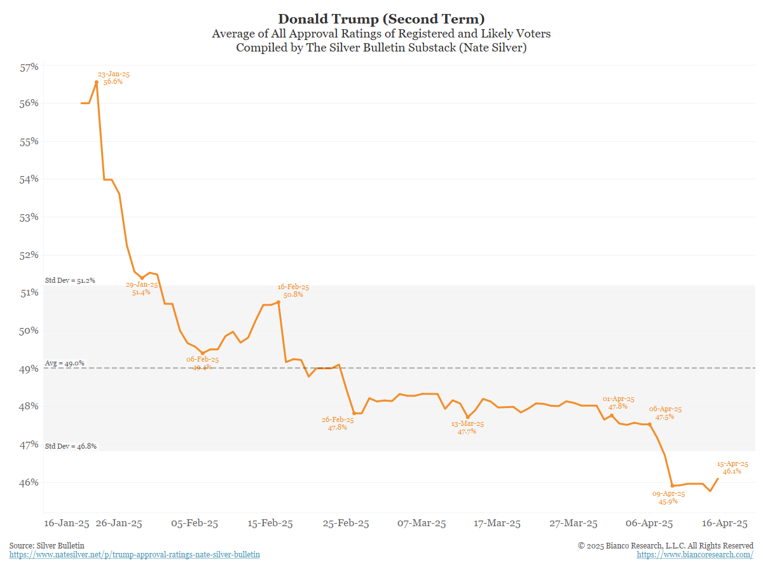This screenshot has height=572, width=763.
Task: Click the 01-Apr-25 data point marker
Action: [612, 416]
